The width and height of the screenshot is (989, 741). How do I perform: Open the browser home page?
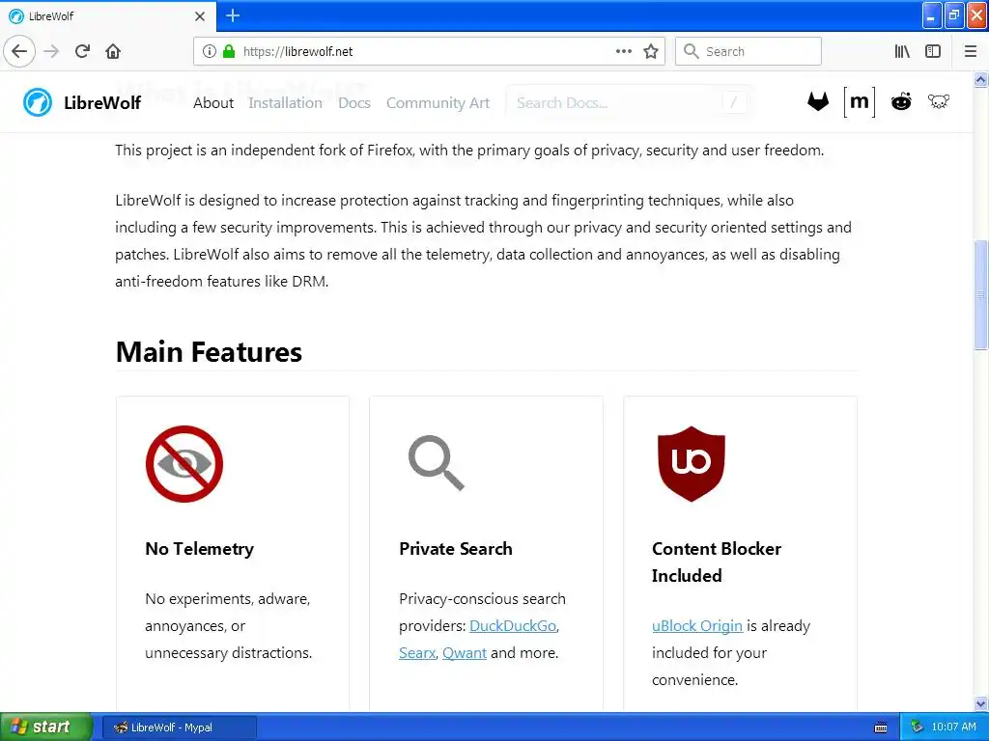113,51
